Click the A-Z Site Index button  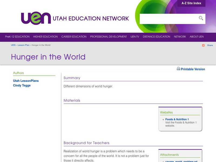tap(192, 4)
